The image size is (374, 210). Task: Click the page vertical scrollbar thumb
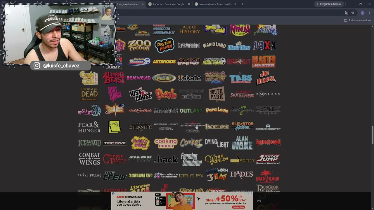coord(372,135)
